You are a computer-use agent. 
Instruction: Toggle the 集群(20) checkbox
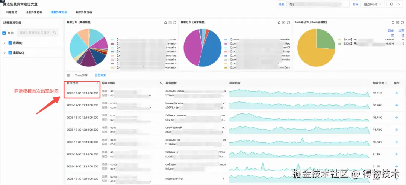click(x=10, y=53)
